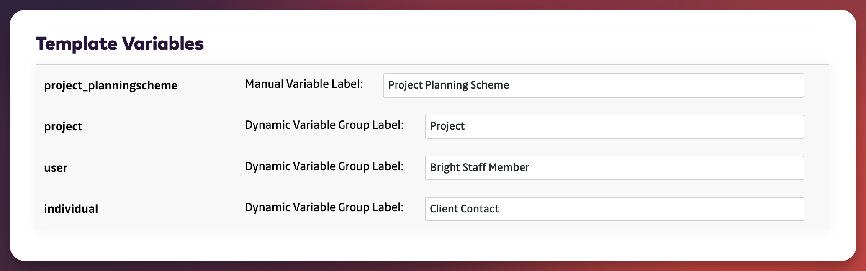Click the project variable name
The width and height of the screenshot is (866, 271).
pyautogui.click(x=63, y=126)
